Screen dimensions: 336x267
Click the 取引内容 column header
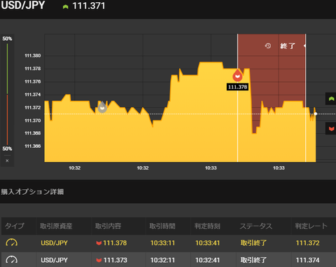point(108,226)
